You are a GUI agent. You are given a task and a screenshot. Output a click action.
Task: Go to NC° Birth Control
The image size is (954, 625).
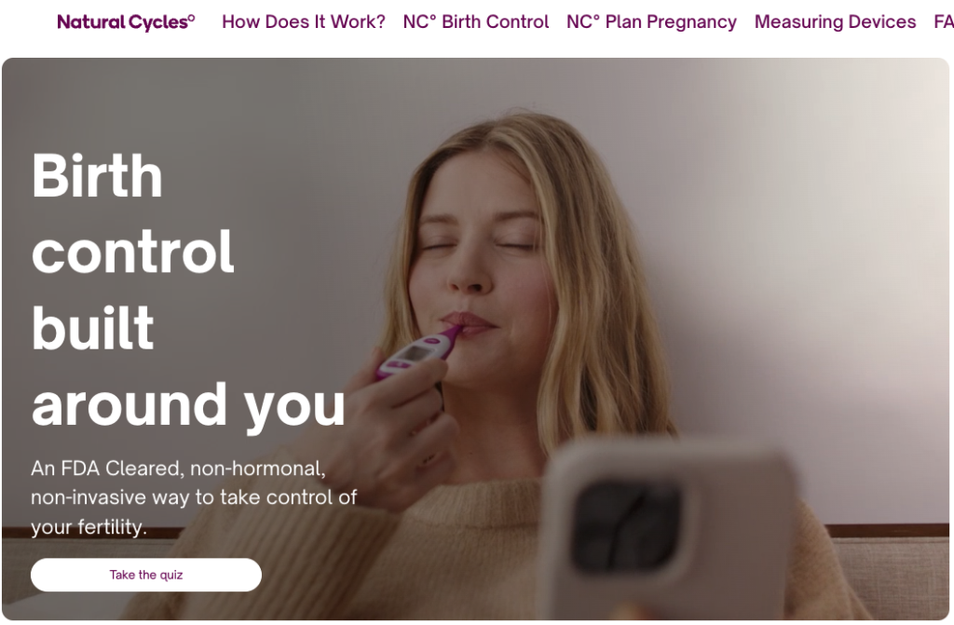476,22
